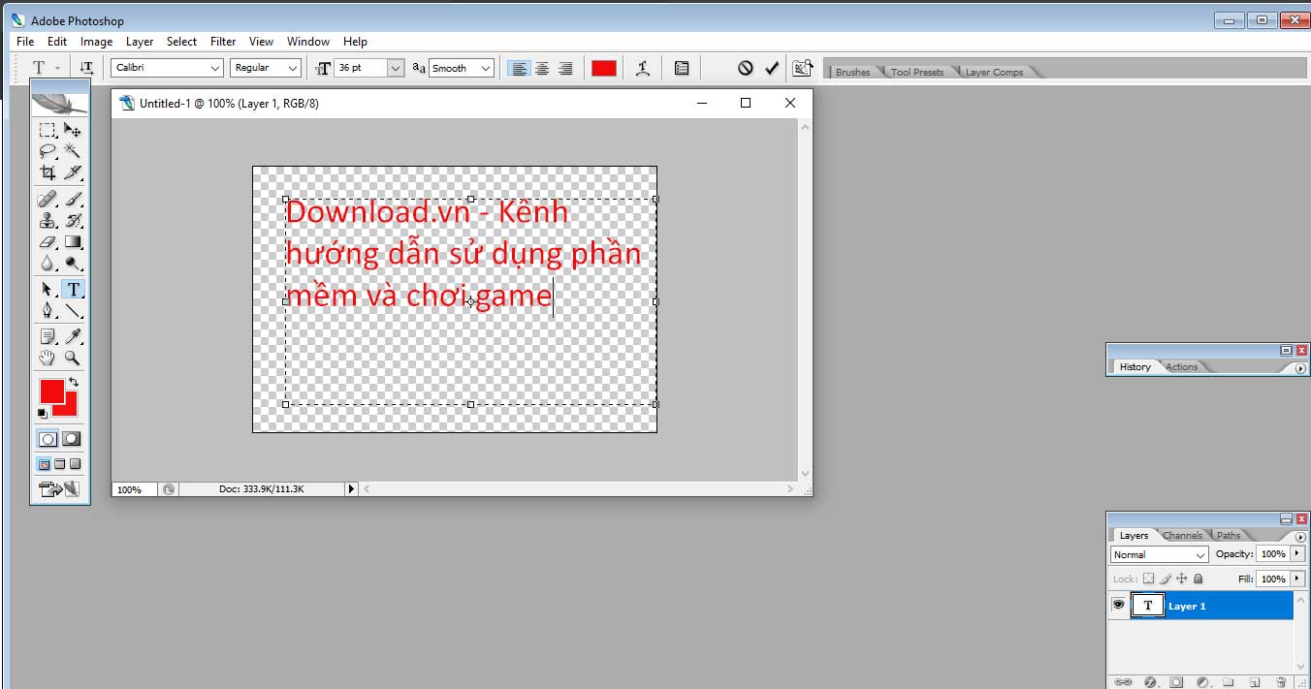Image resolution: width=1311 pixels, height=689 pixels.
Task: Open the Type tool preset picker arrow
Action: [58, 68]
